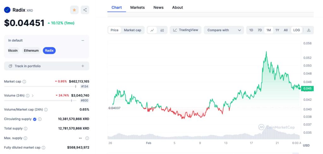This screenshot has width=323, height=154.
Task: Select the Ethereum watchlist chip
Action: (x=31, y=50)
